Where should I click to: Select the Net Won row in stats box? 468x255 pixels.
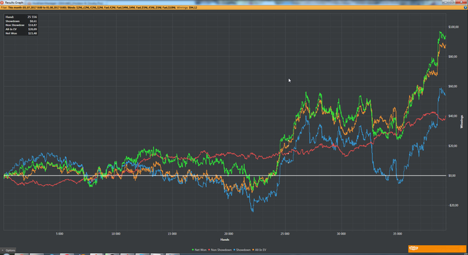(21, 33)
